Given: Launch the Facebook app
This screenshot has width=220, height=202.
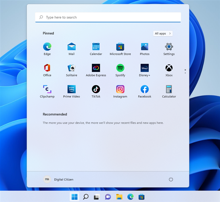Looking at the screenshot, I should [145, 92].
